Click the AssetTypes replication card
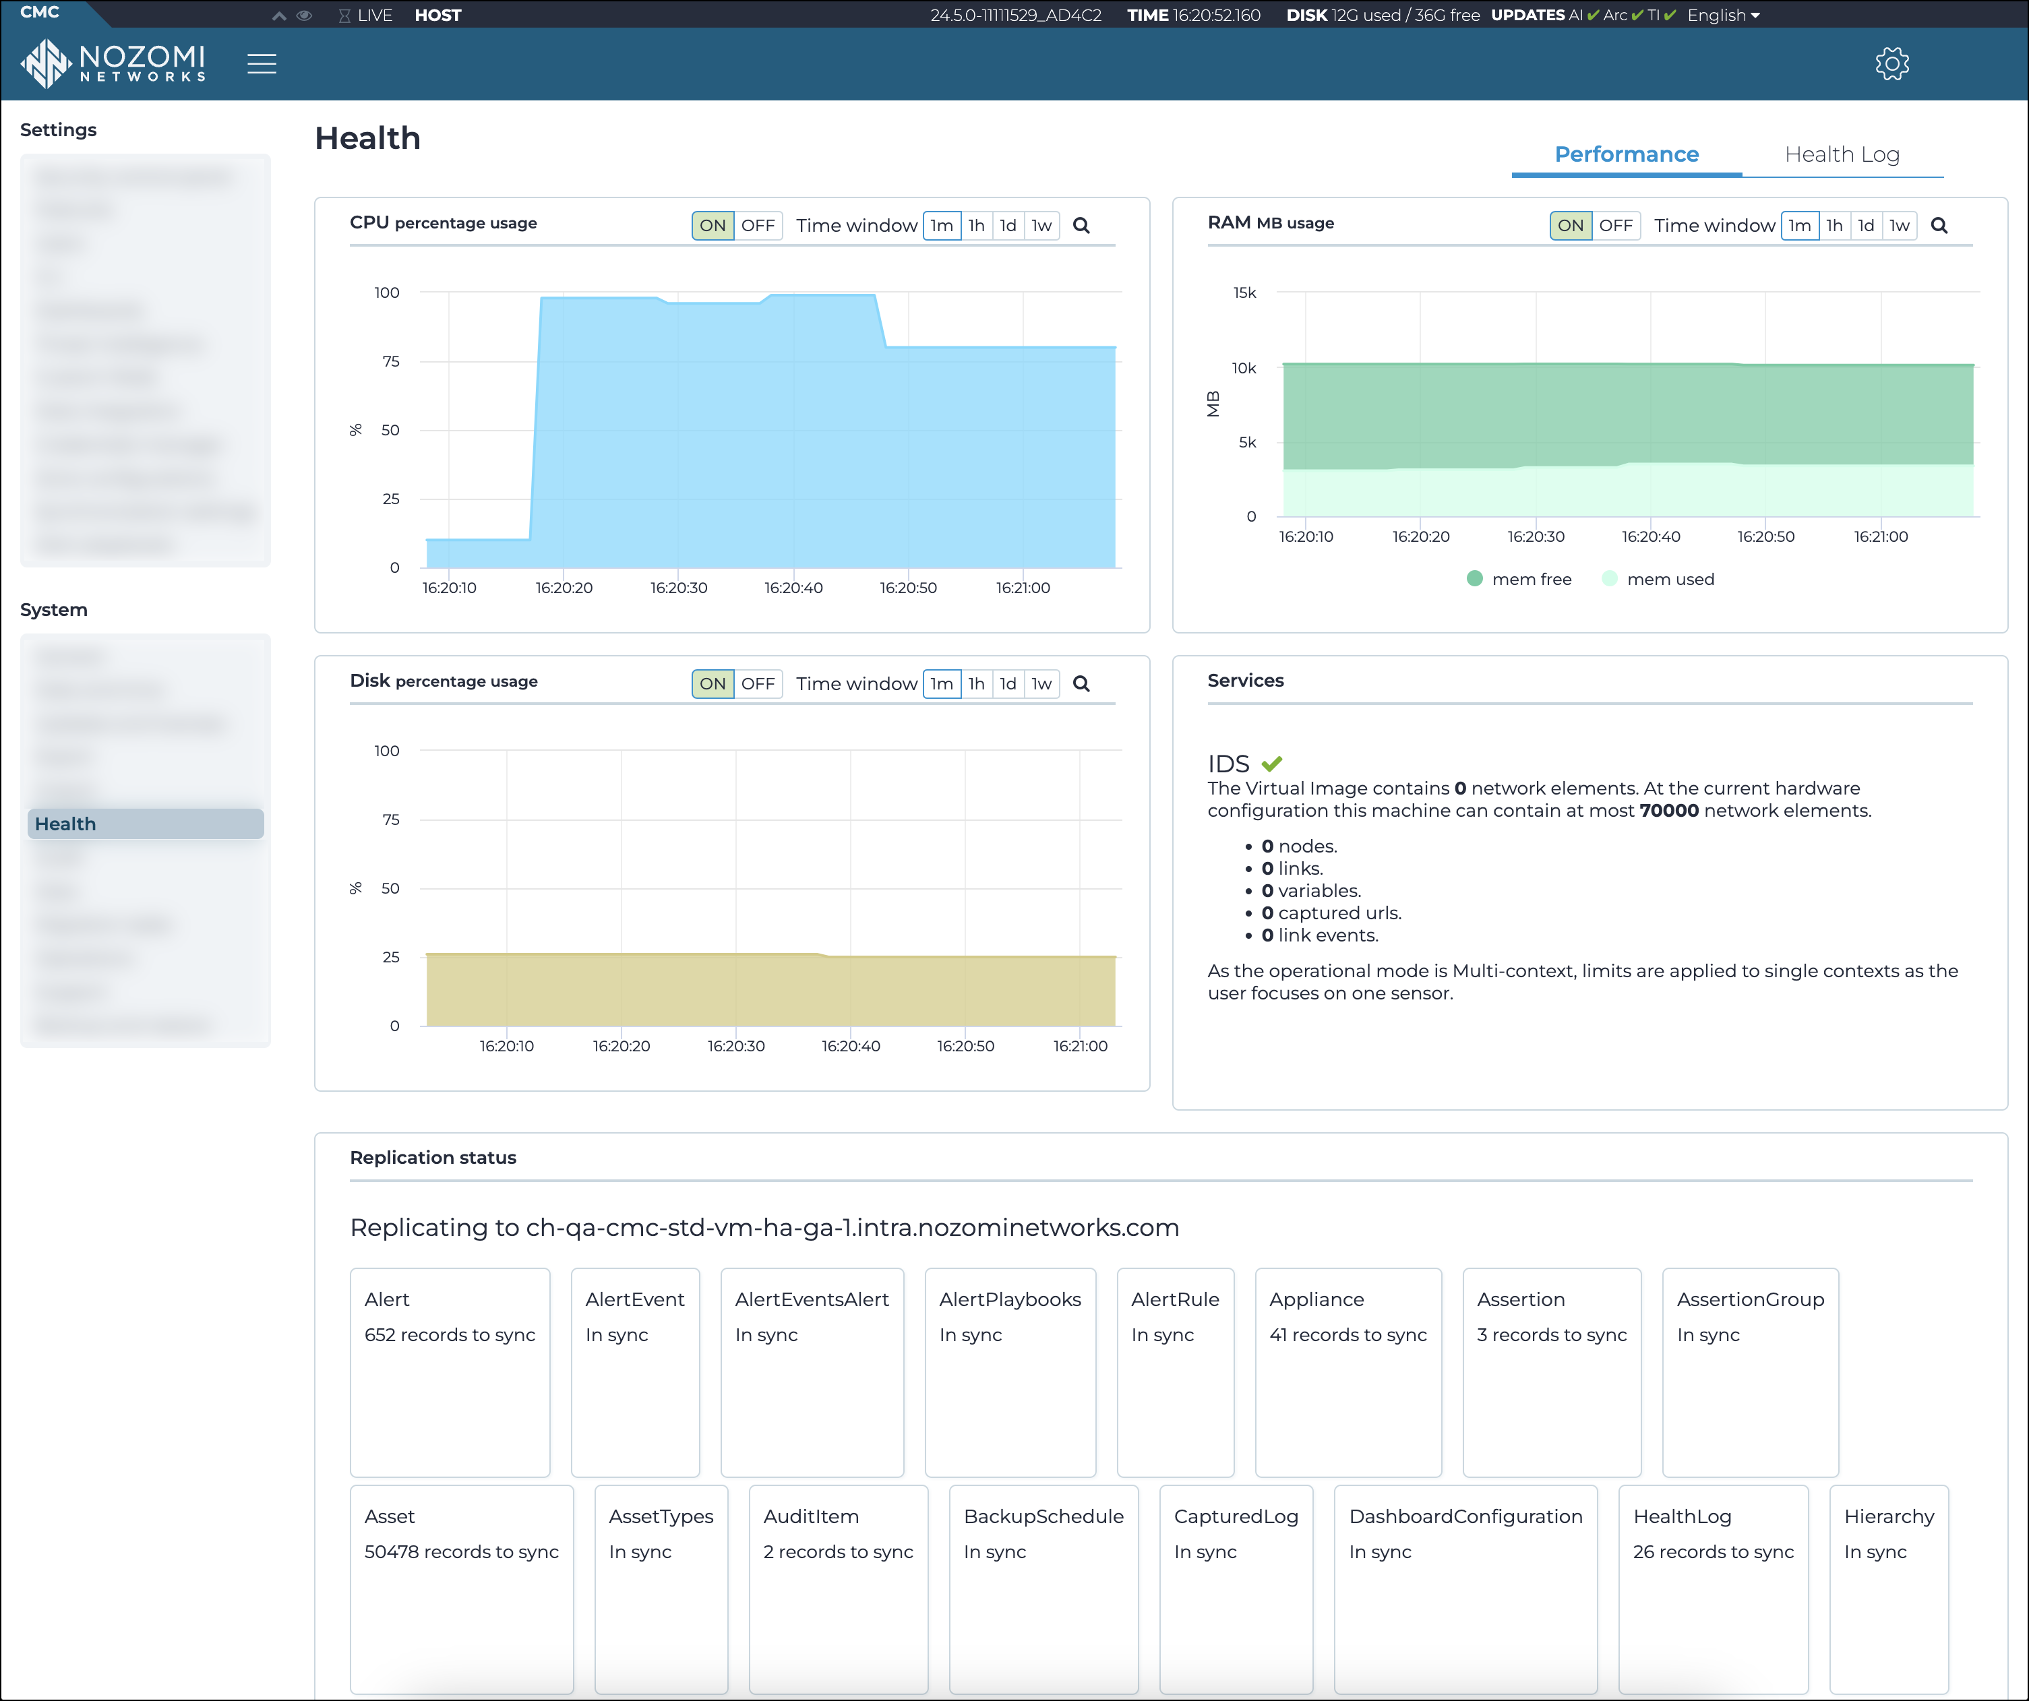Viewport: 2029px width, 1701px height. point(662,1589)
